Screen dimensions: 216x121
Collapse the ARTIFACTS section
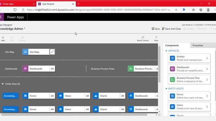click(x=166, y=51)
